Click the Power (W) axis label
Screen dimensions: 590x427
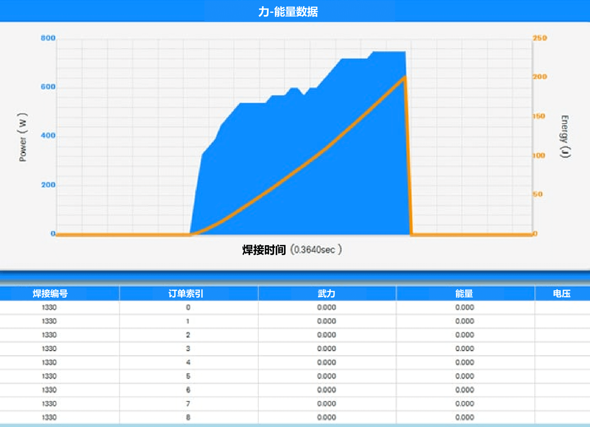click(x=23, y=137)
